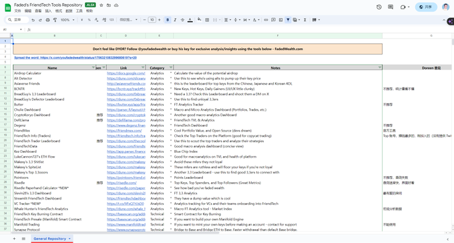Check the cloud document status icon
454x243 pixels.
(116, 5)
